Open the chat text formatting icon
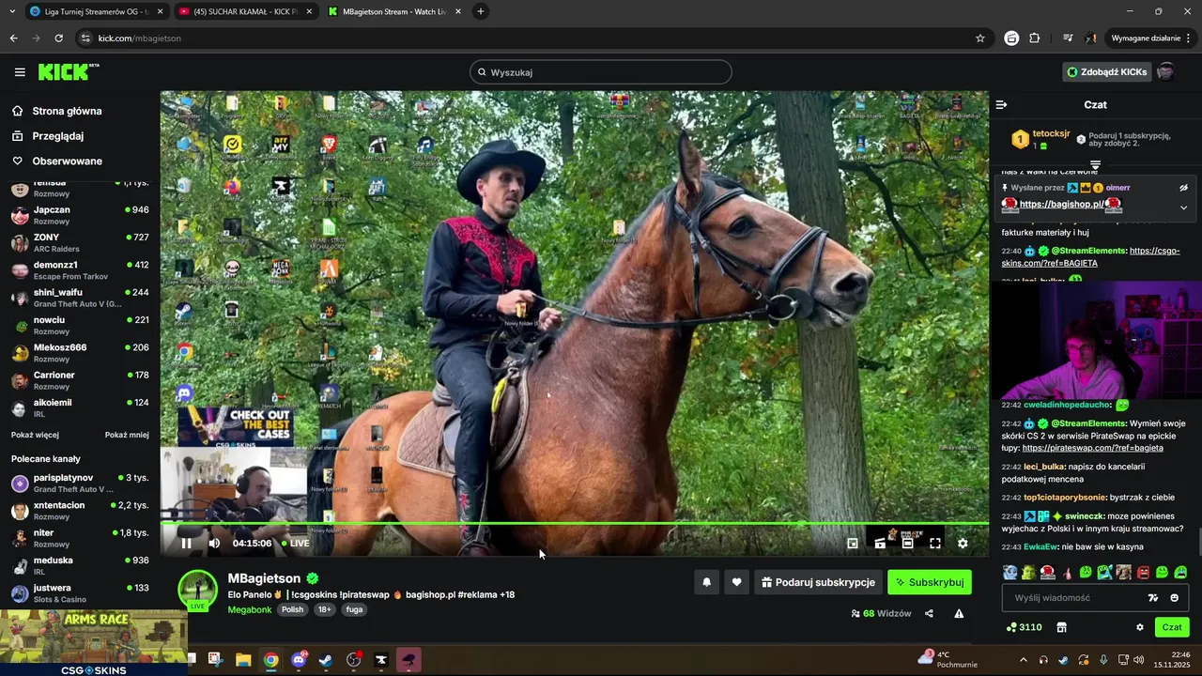Screen dimensions: 1202x676 pos(1153,598)
